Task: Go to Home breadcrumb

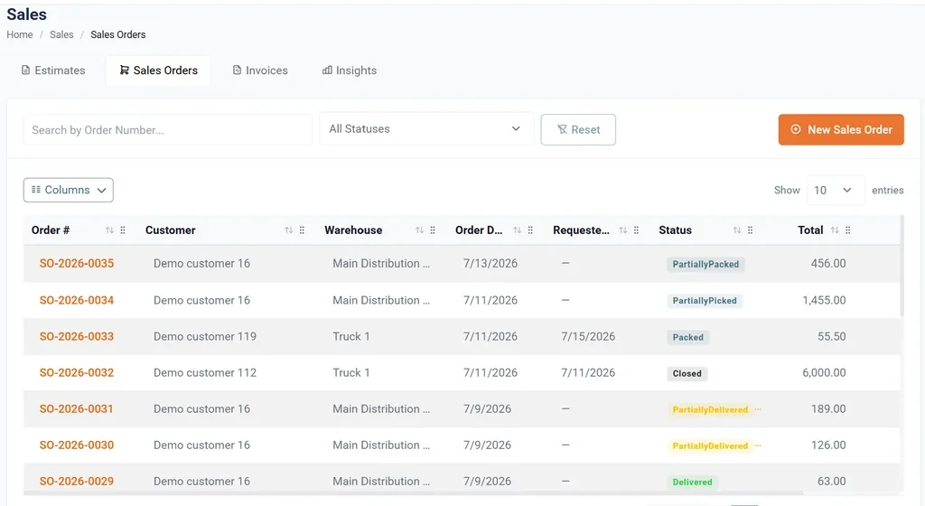Action: pos(20,35)
